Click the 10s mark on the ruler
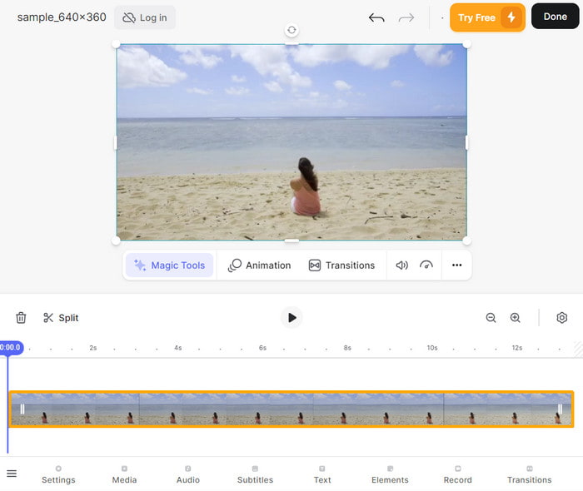 click(432, 348)
